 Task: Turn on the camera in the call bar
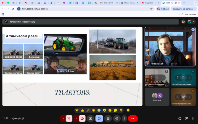pyautogui.click(x=82, y=118)
